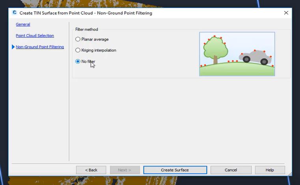Screen dimensions: 300x185
Task: Click the greyed-out Next > button
Action: [125, 170]
